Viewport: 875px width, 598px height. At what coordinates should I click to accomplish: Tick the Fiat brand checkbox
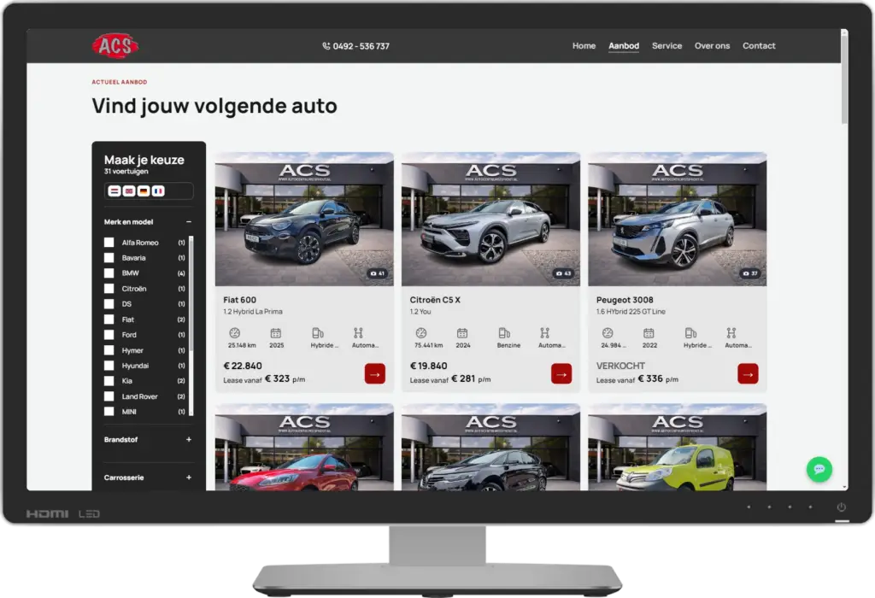109,320
